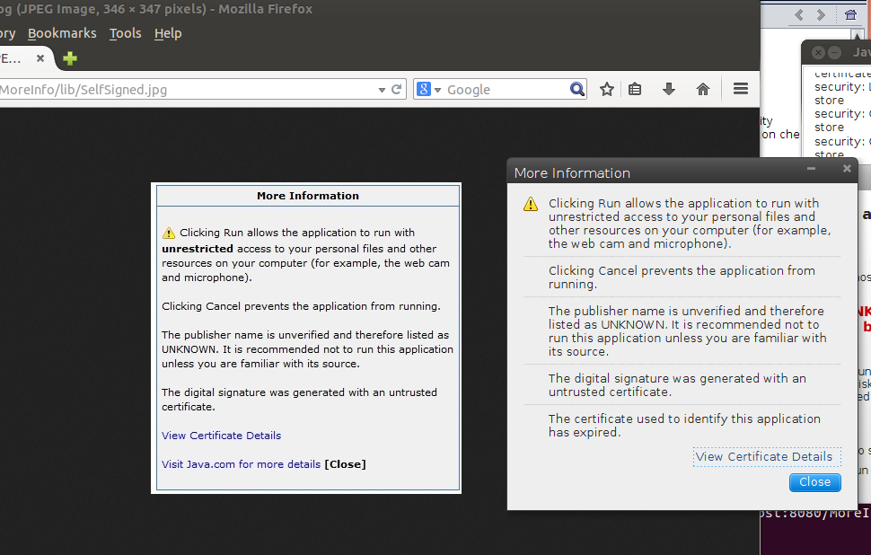
Task: Open the Firefox downloads arrow icon
Action: pos(669,89)
